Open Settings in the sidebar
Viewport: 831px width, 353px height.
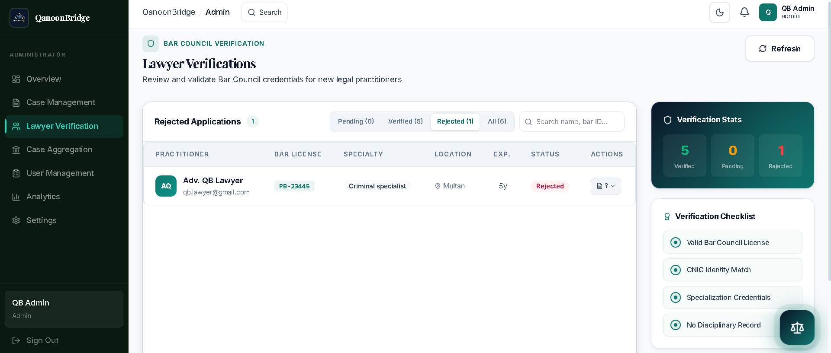click(64, 220)
